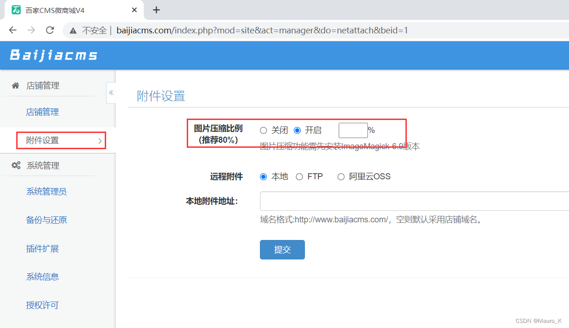Select FTP as remote attachment type
569x328 pixels.
point(299,177)
